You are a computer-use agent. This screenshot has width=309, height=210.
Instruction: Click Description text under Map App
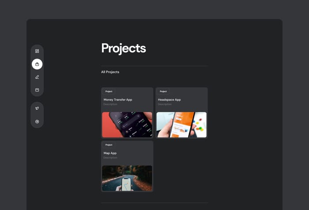point(110,158)
